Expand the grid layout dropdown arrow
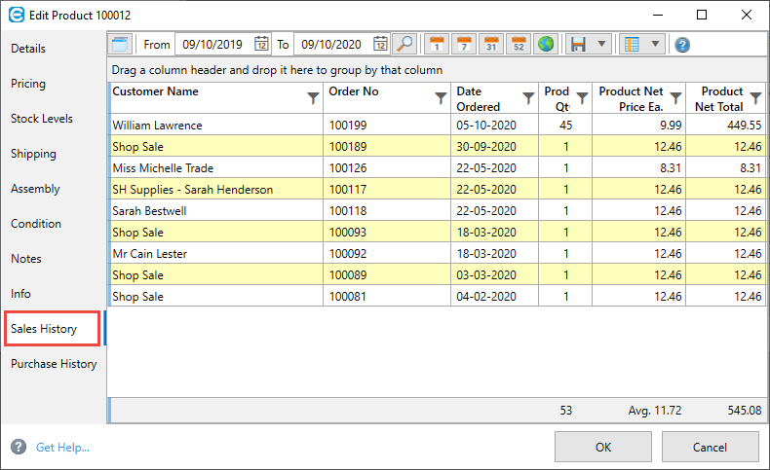This screenshot has height=470, width=770. pos(654,44)
